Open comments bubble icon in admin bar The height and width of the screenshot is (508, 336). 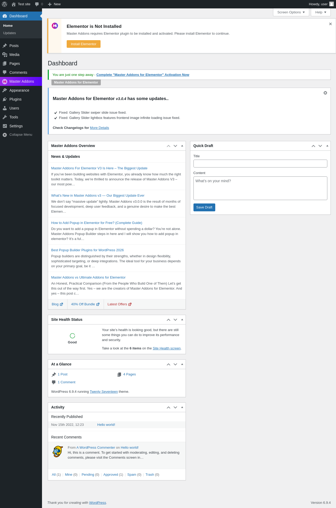tap(37, 4)
